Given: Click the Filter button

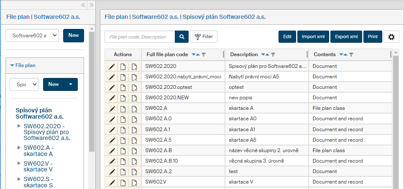Looking at the screenshot, I should pos(204,37).
